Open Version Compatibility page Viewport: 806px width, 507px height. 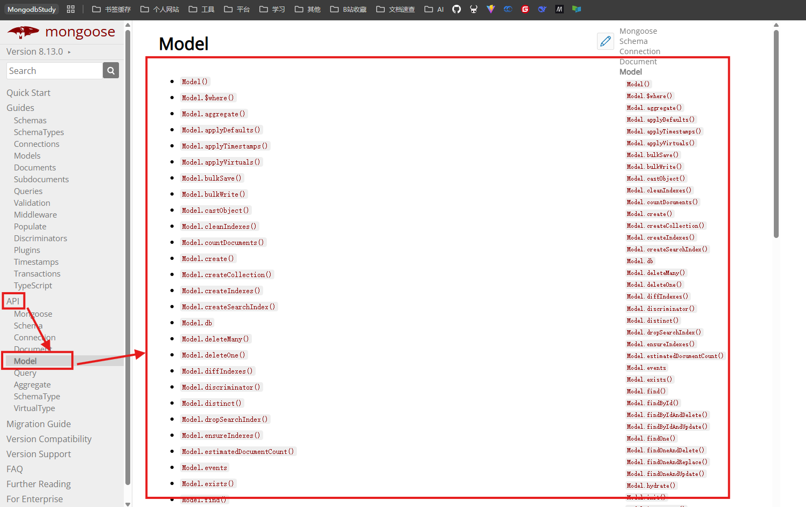coord(49,439)
